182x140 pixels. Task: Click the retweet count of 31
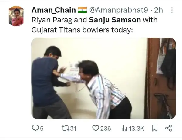click(x=73, y=129)
